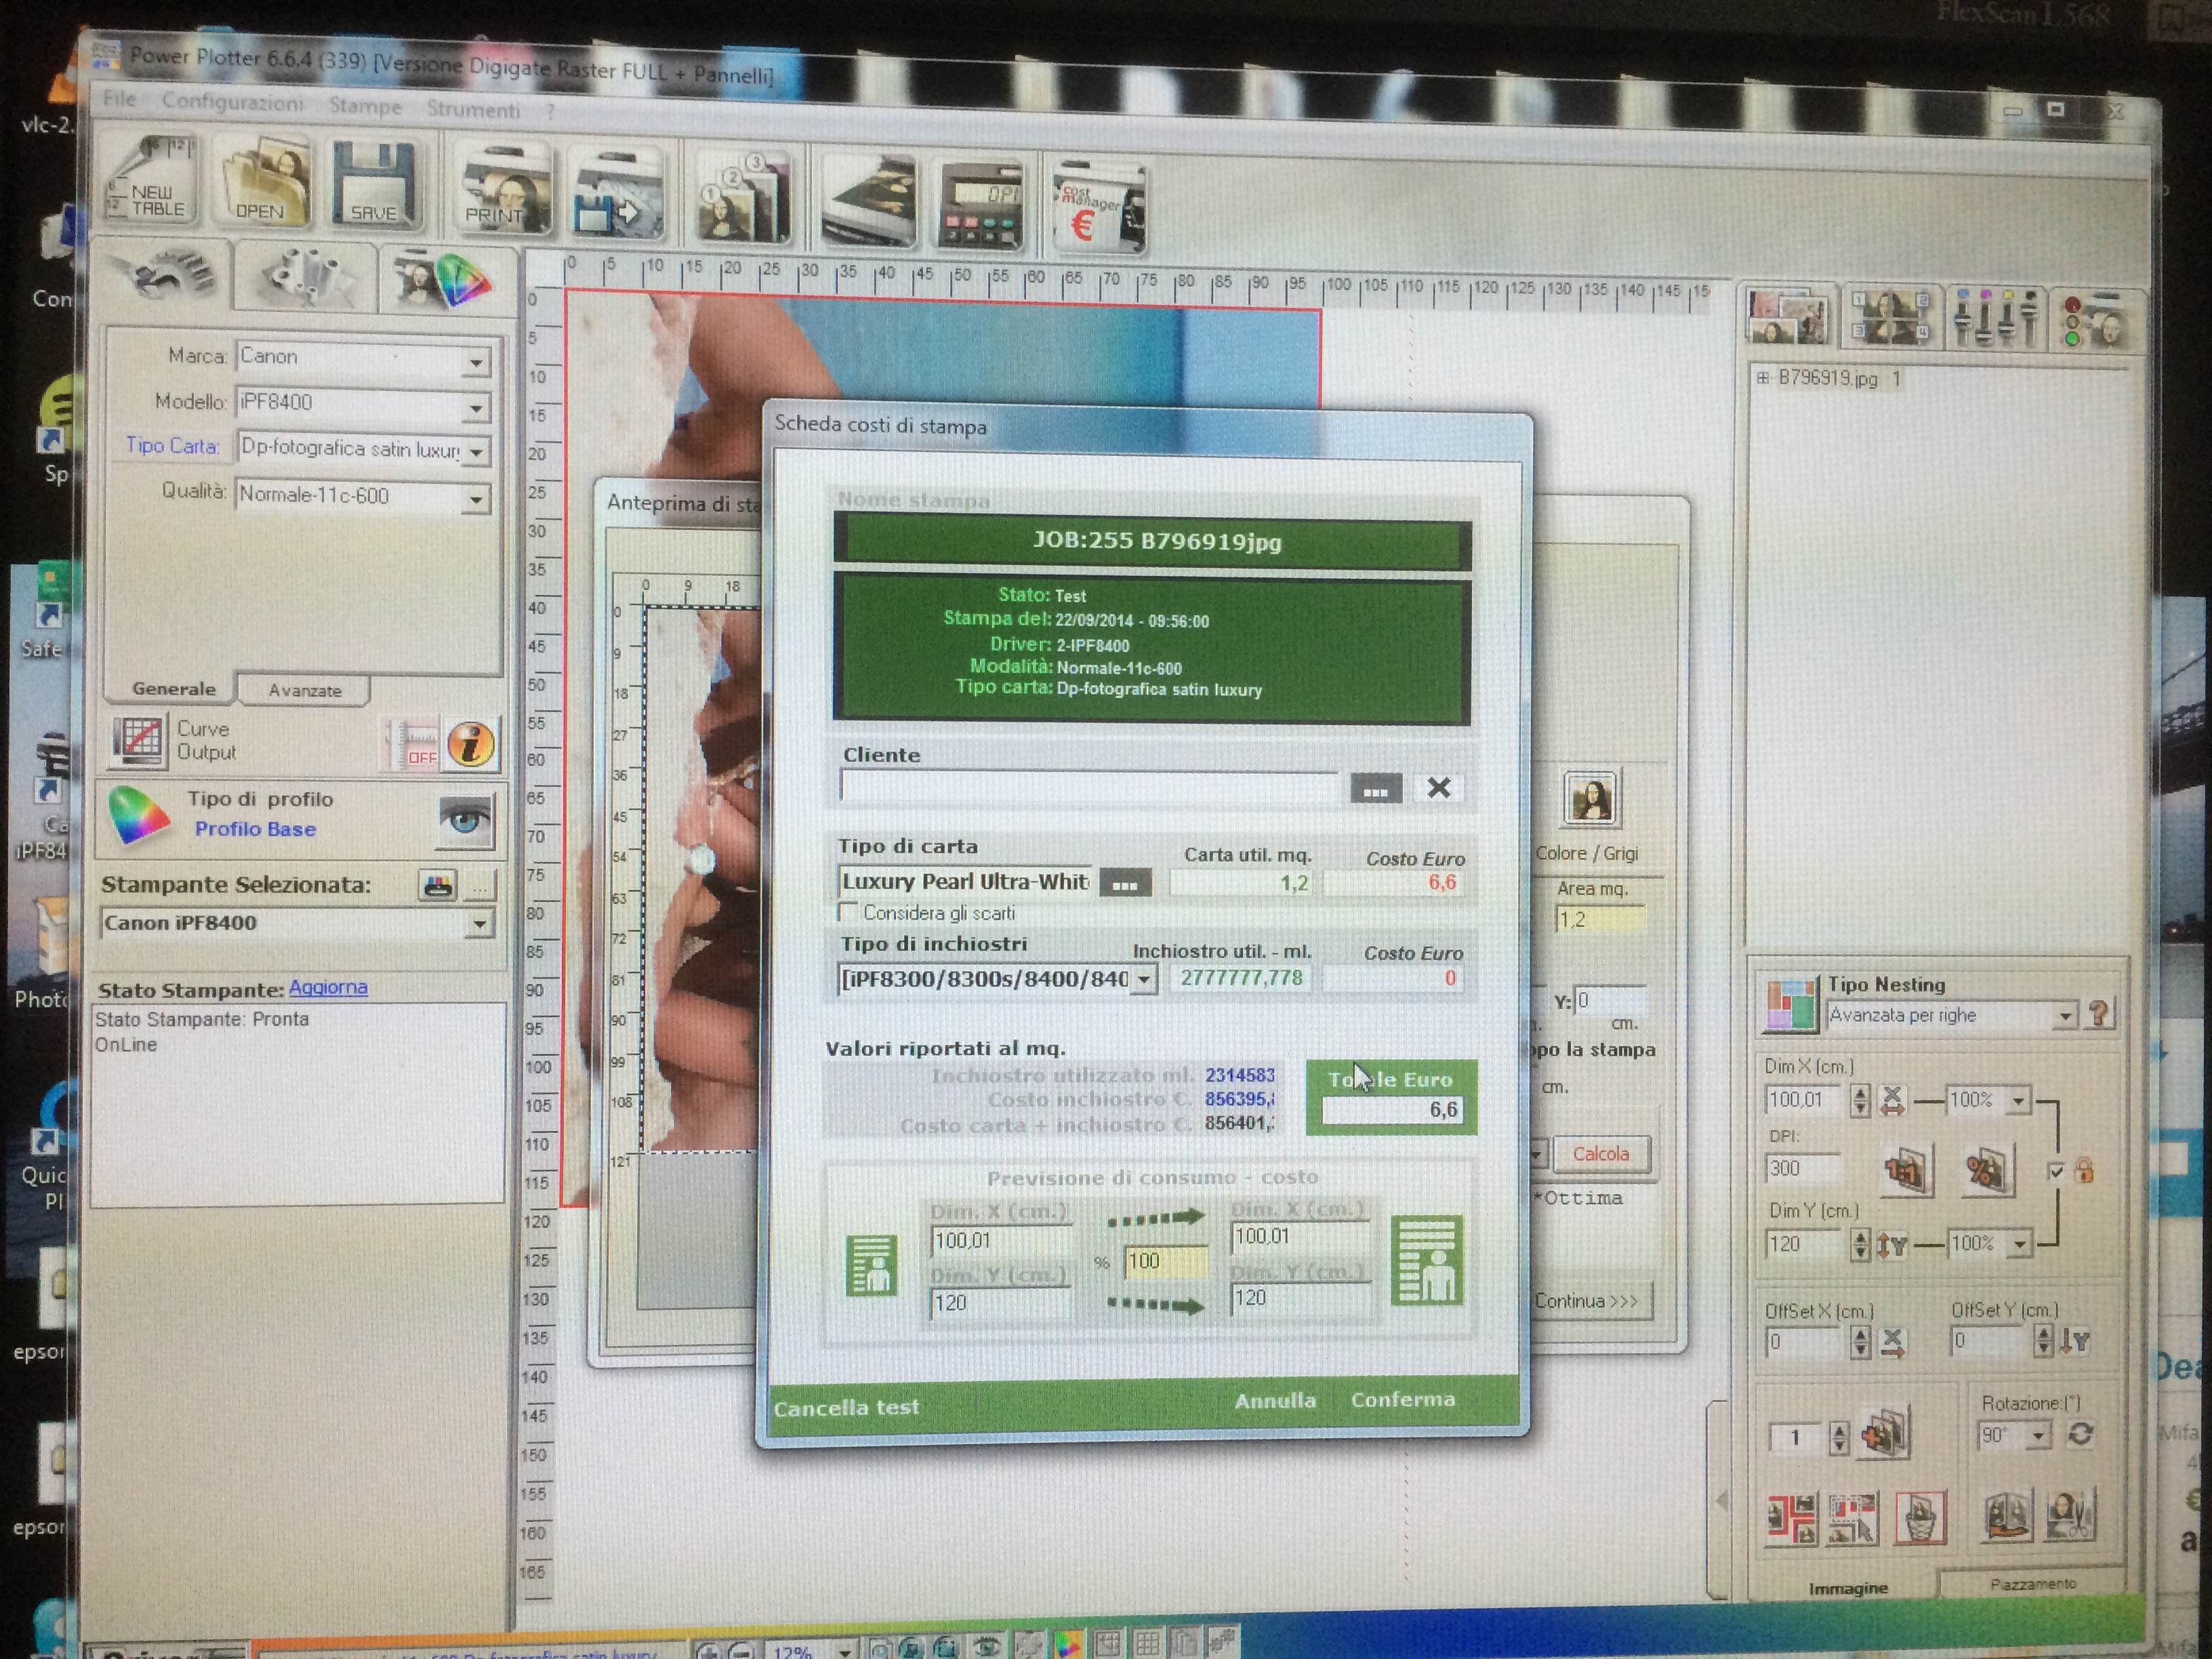The image size is (2212, 1659).
Task: Switch to the Generale tab
Action: (x=173, y=688)
